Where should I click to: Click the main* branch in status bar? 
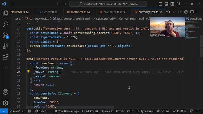(x=15, y=111)
